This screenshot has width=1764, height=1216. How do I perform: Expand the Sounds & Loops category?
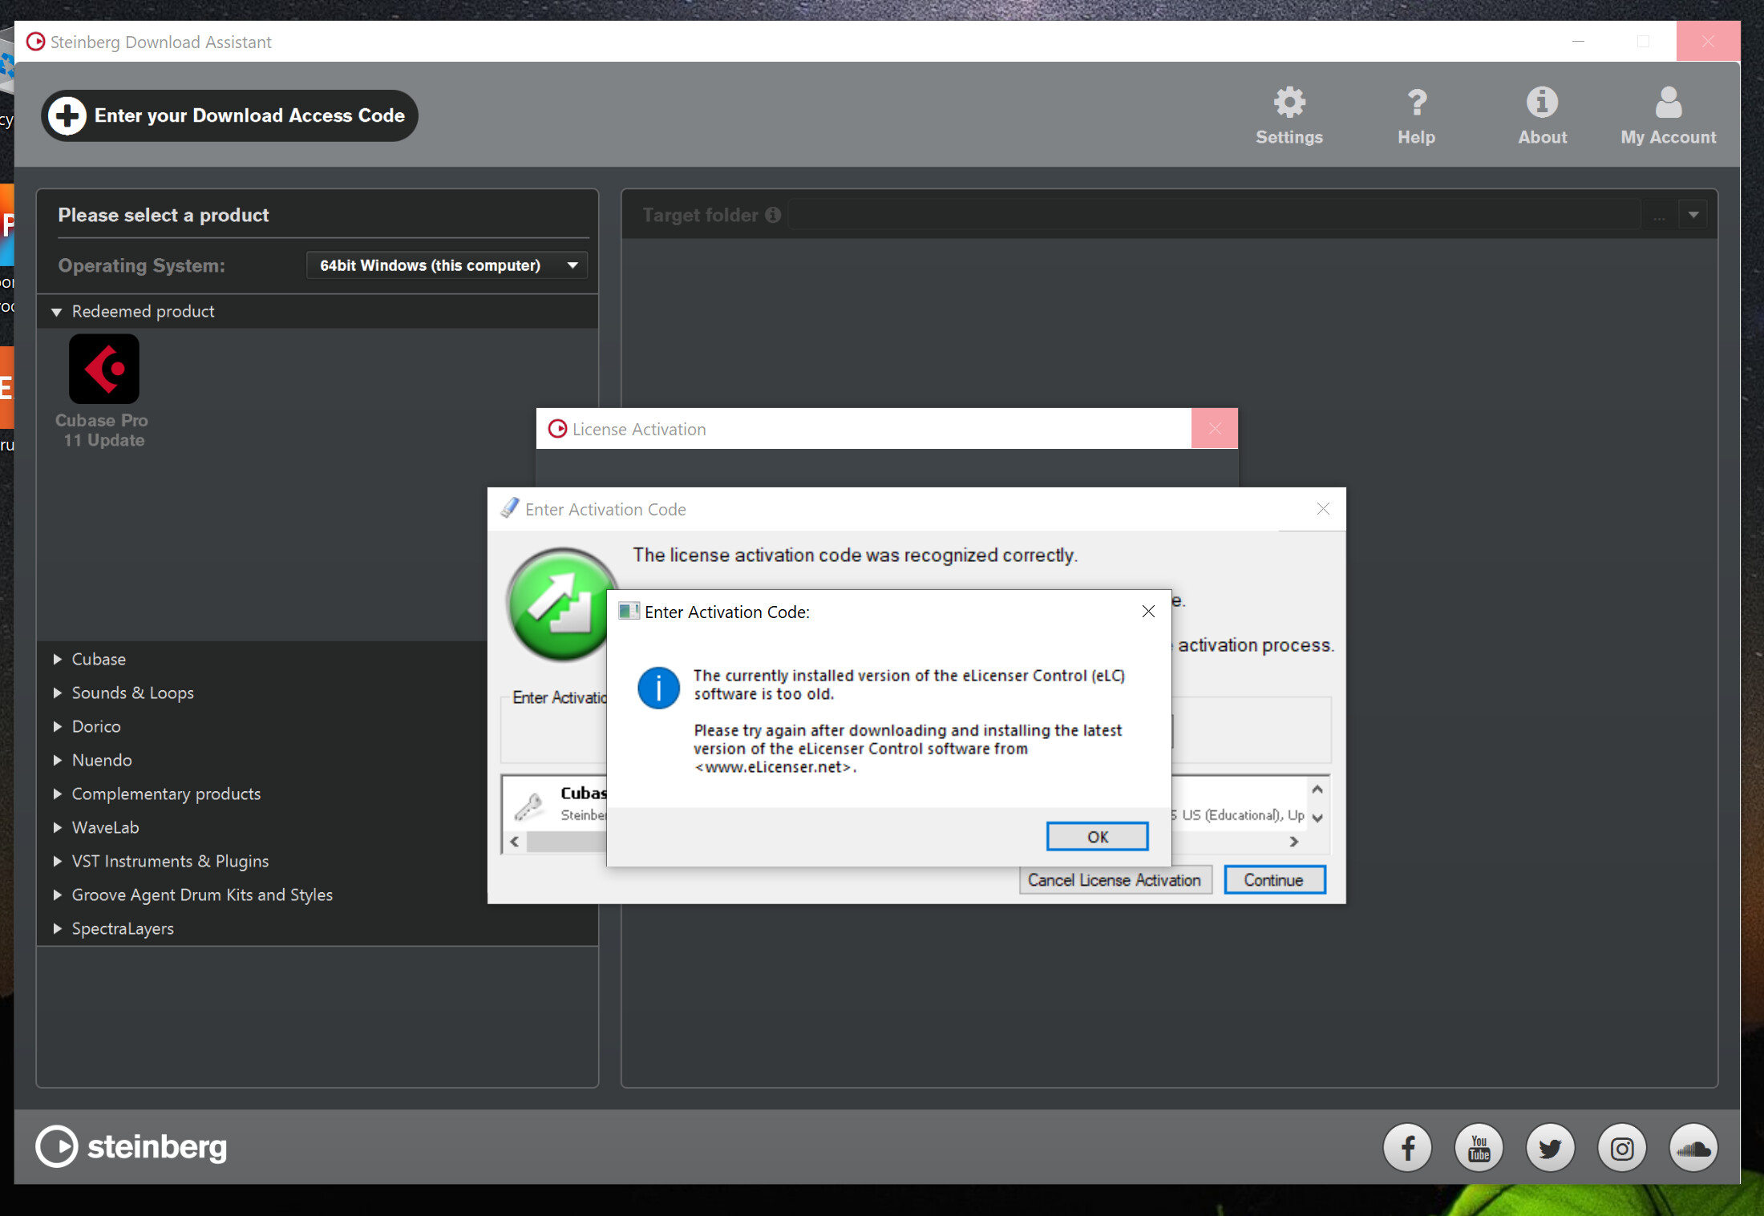click(57, 693)
